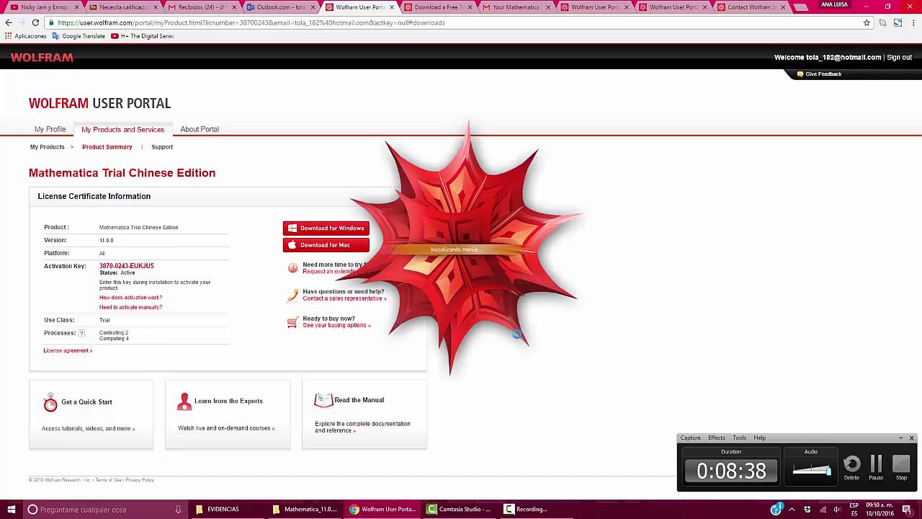Open the Product Summary sub-tab
922x519 pixels.
tap(107, 147)
